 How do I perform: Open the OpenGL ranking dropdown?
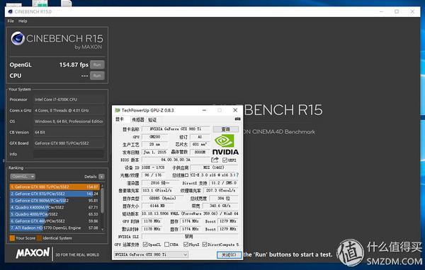click(x=23, y=177)
